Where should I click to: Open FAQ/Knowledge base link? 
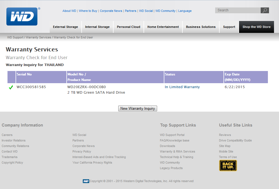click(x=175, y=140)
